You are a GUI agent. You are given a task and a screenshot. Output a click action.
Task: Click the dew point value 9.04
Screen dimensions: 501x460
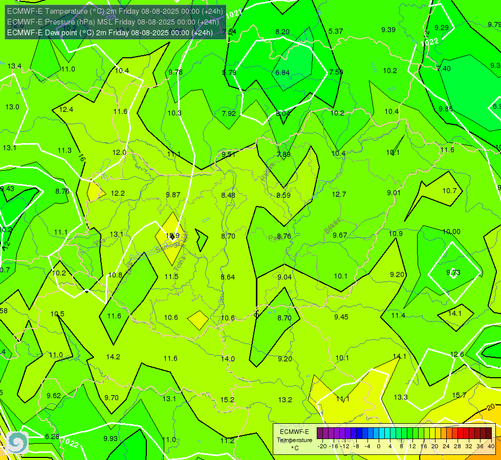[x=285, y=277]
